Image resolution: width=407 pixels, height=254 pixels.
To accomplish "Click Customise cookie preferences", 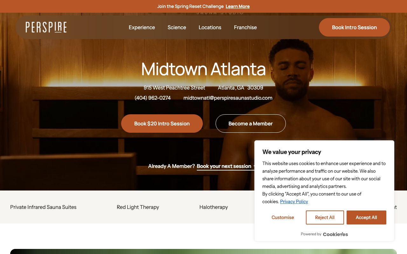I will [283, 217].
